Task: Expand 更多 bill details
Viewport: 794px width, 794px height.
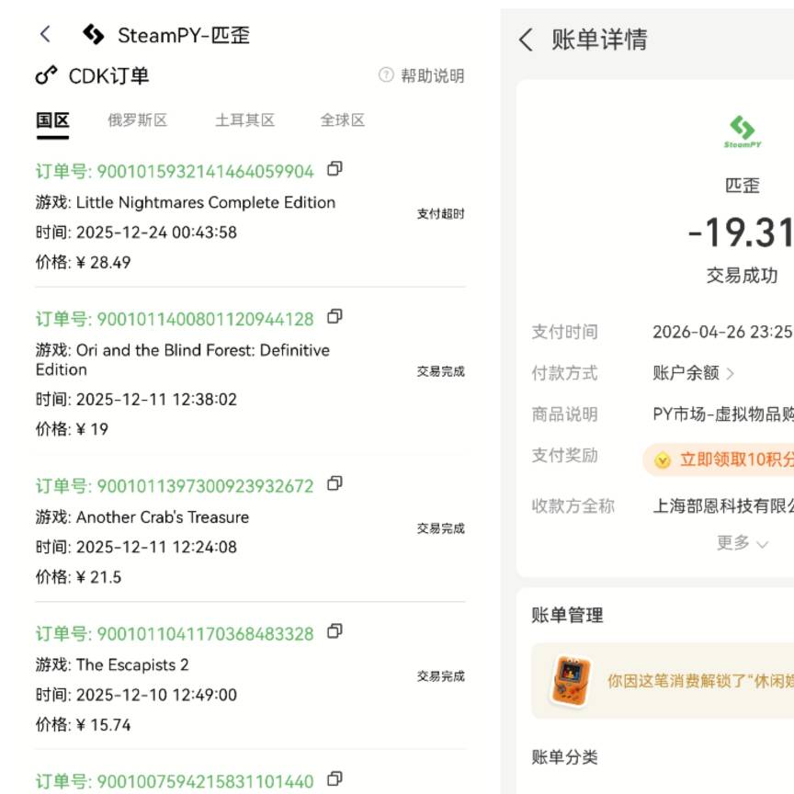Action: [x=743, y=543]
